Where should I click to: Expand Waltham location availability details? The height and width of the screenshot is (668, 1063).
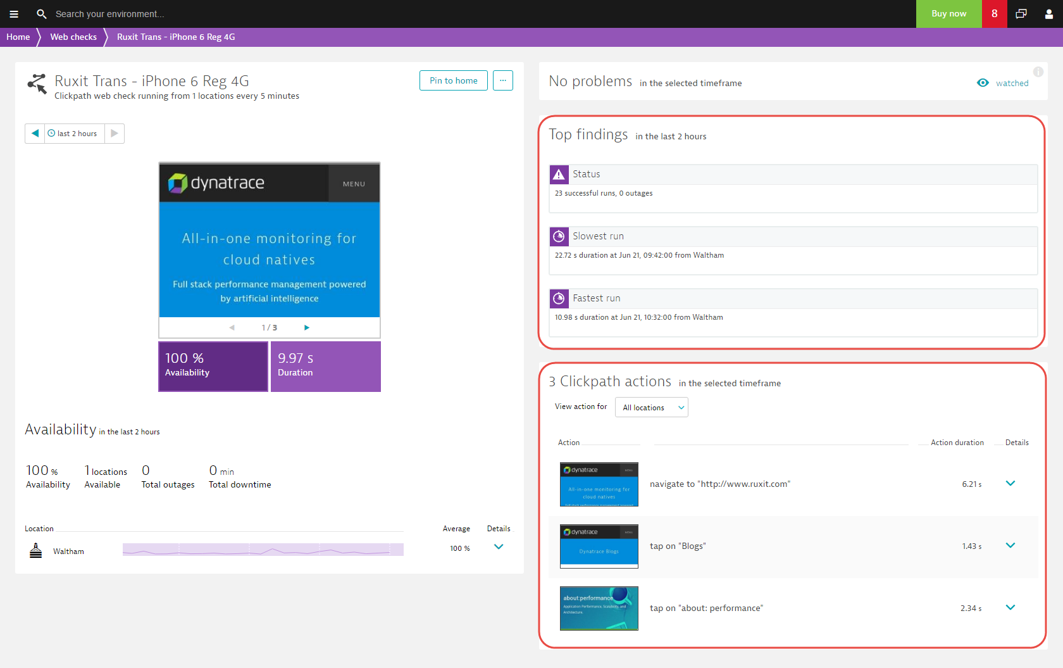coord(499,546)
